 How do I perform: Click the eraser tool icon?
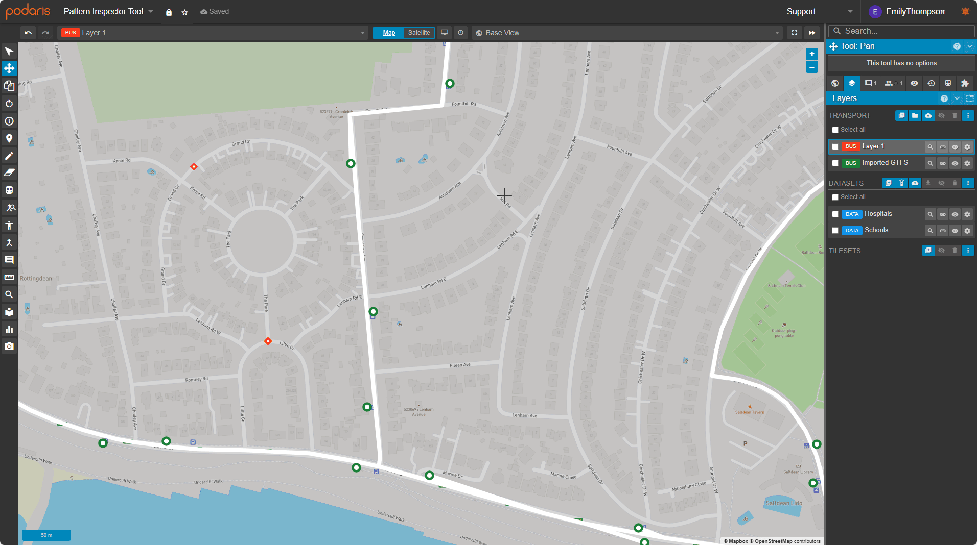[x=9, y=172]
